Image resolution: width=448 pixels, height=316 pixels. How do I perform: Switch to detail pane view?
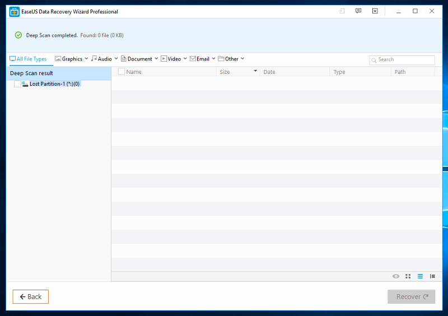click(432, 276)
